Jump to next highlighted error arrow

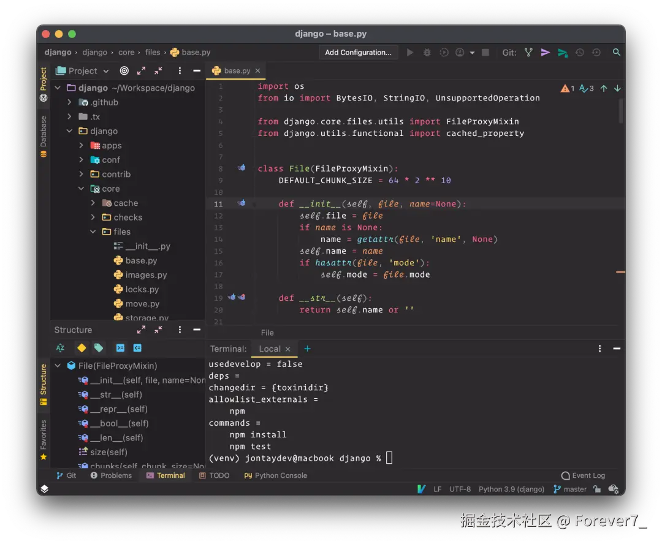[x=617, y=88]
